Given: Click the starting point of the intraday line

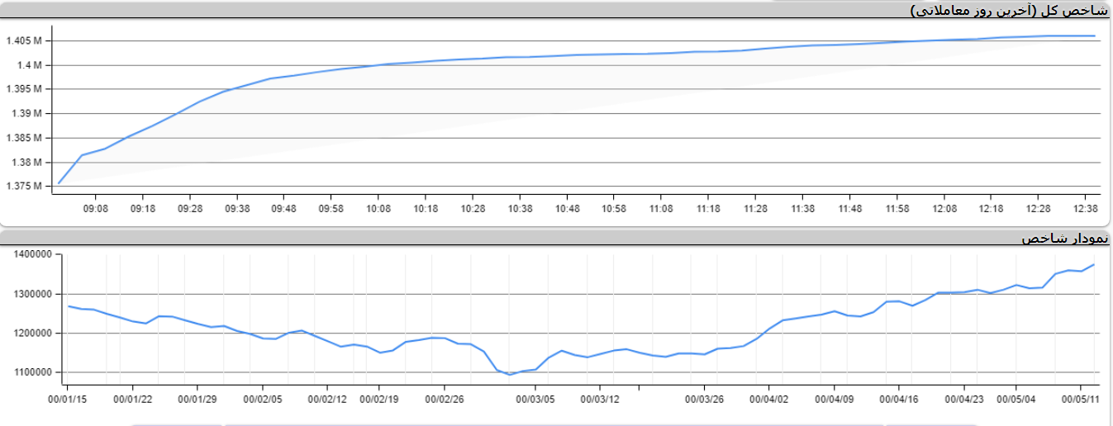Looking at the screenshot, I should [x=59, y=183].
